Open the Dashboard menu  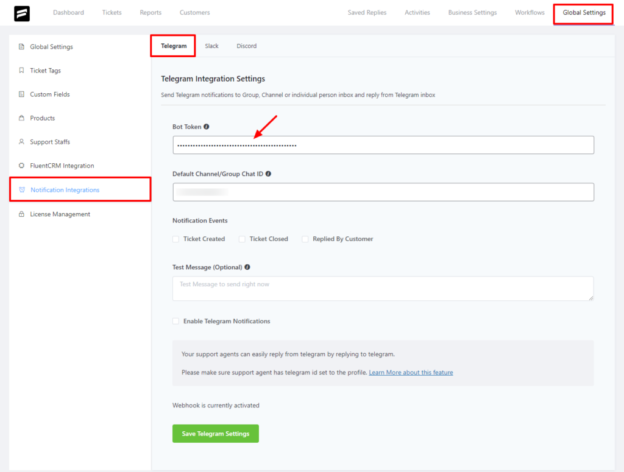68,12
